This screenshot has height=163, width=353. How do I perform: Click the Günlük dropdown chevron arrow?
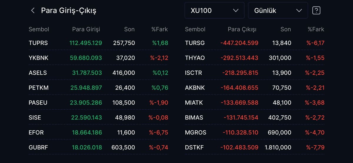click(x=299, y=11)
